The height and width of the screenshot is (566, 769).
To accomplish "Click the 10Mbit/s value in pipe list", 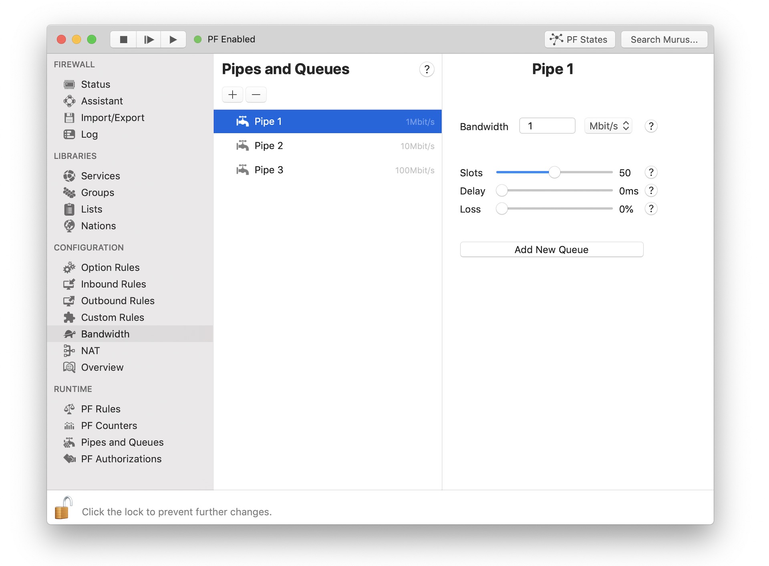I will [x=417, y=146].
